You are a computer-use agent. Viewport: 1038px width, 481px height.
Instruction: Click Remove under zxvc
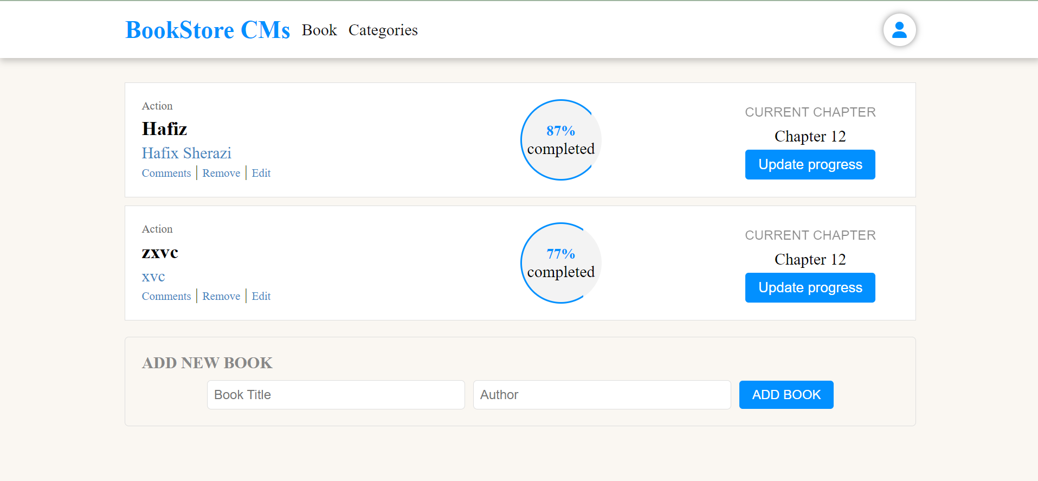[221, 296]
